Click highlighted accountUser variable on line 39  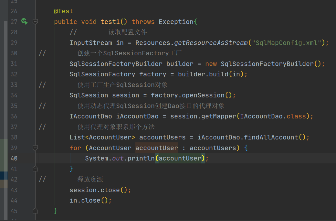tap(157, 148)
